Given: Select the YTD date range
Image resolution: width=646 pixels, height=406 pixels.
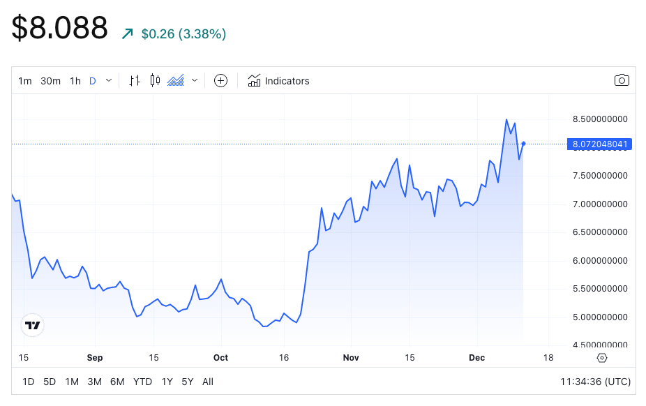Looking at the screenshot, I should click(143, 382).
